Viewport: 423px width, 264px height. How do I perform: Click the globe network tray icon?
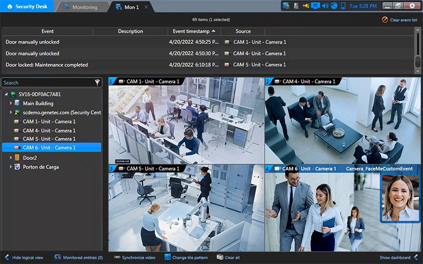[x=334, y=6]
